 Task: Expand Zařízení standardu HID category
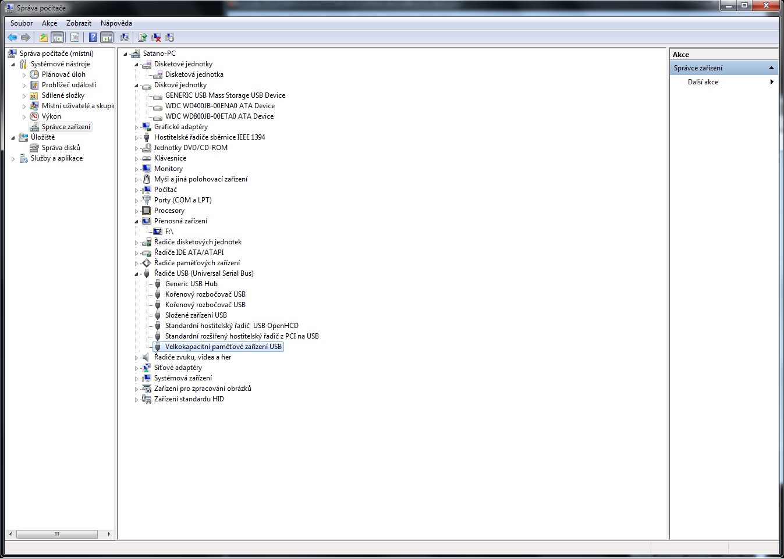[x=137, y=400]
